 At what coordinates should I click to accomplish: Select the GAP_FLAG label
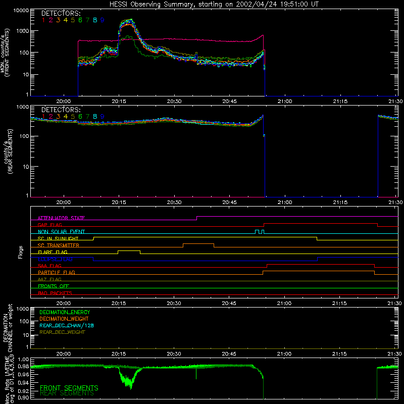click(x=49, y=225)
